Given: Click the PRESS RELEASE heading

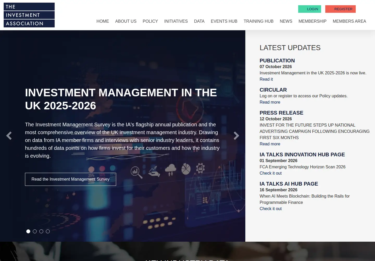Looking at the screenshot, I should [282, 113].
